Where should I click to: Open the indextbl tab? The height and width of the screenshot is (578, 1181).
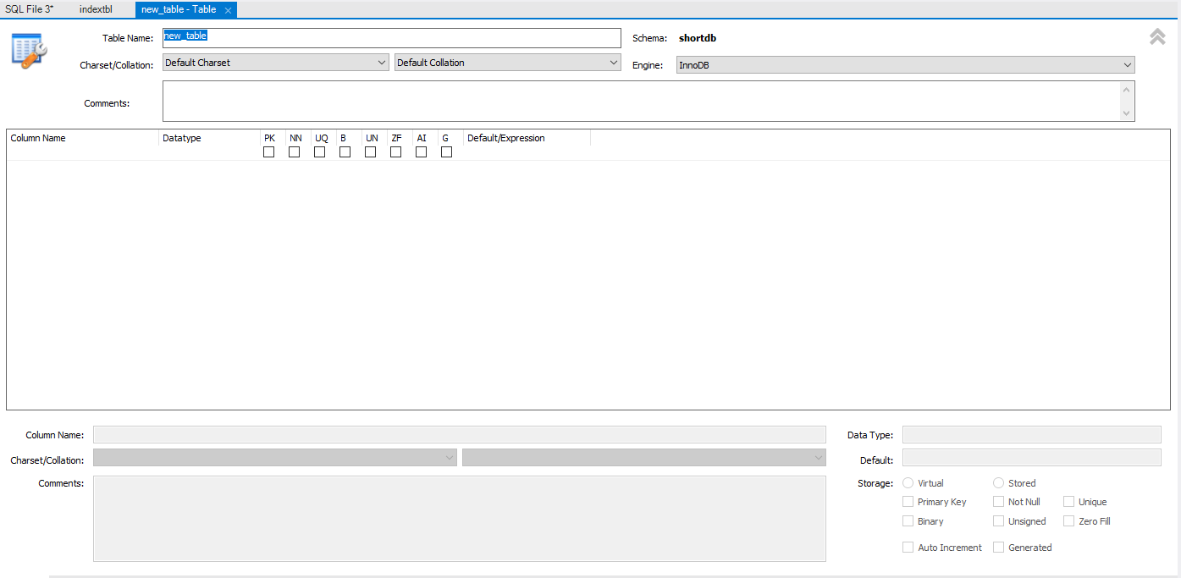96,9
